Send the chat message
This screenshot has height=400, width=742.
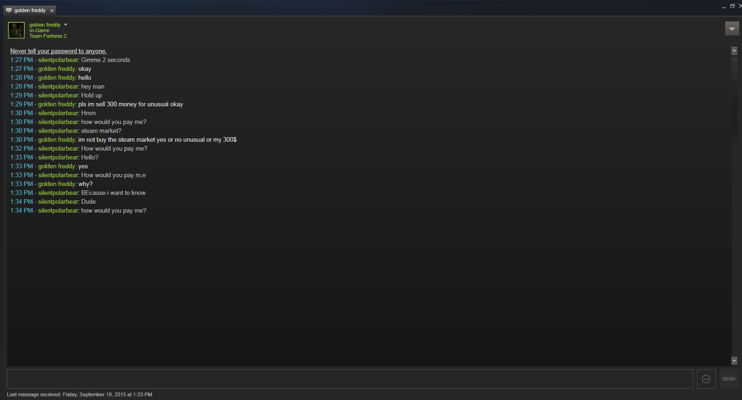pyautogui.click(x=728, y=379)
